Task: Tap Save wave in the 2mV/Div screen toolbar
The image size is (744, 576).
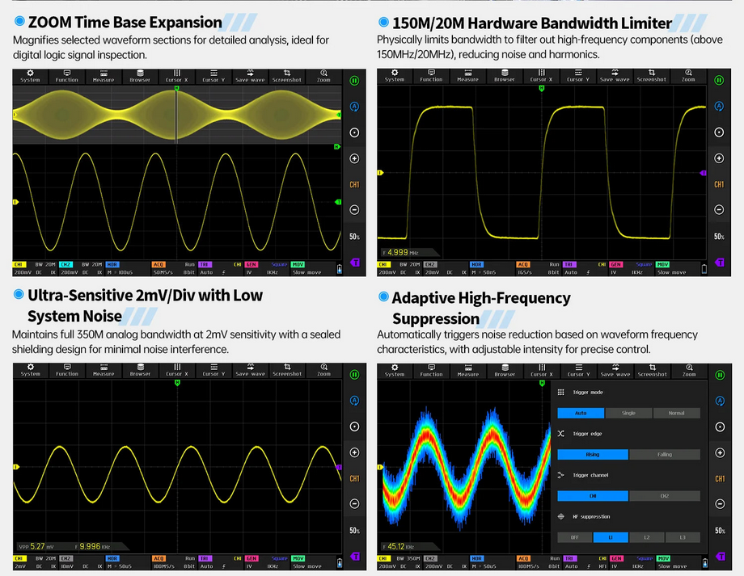Action: [250, 370]
